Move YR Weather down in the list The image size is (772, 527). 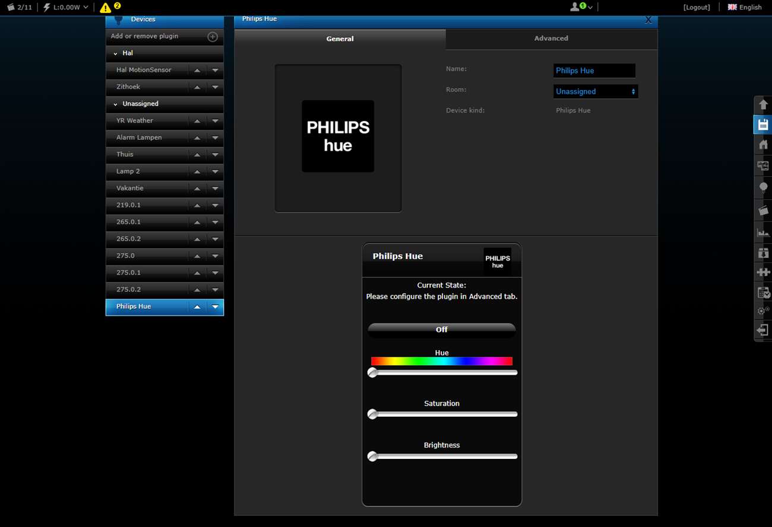(x=215, y=121)
